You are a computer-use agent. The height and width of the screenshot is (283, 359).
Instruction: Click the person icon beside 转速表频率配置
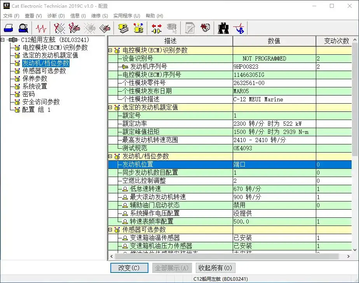click(x=125, y=221)
